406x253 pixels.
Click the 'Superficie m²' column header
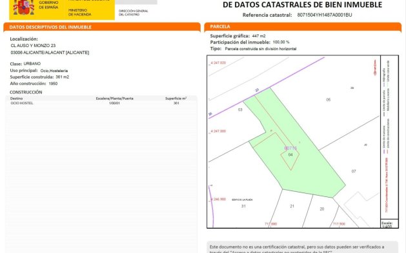click(176, 98)
